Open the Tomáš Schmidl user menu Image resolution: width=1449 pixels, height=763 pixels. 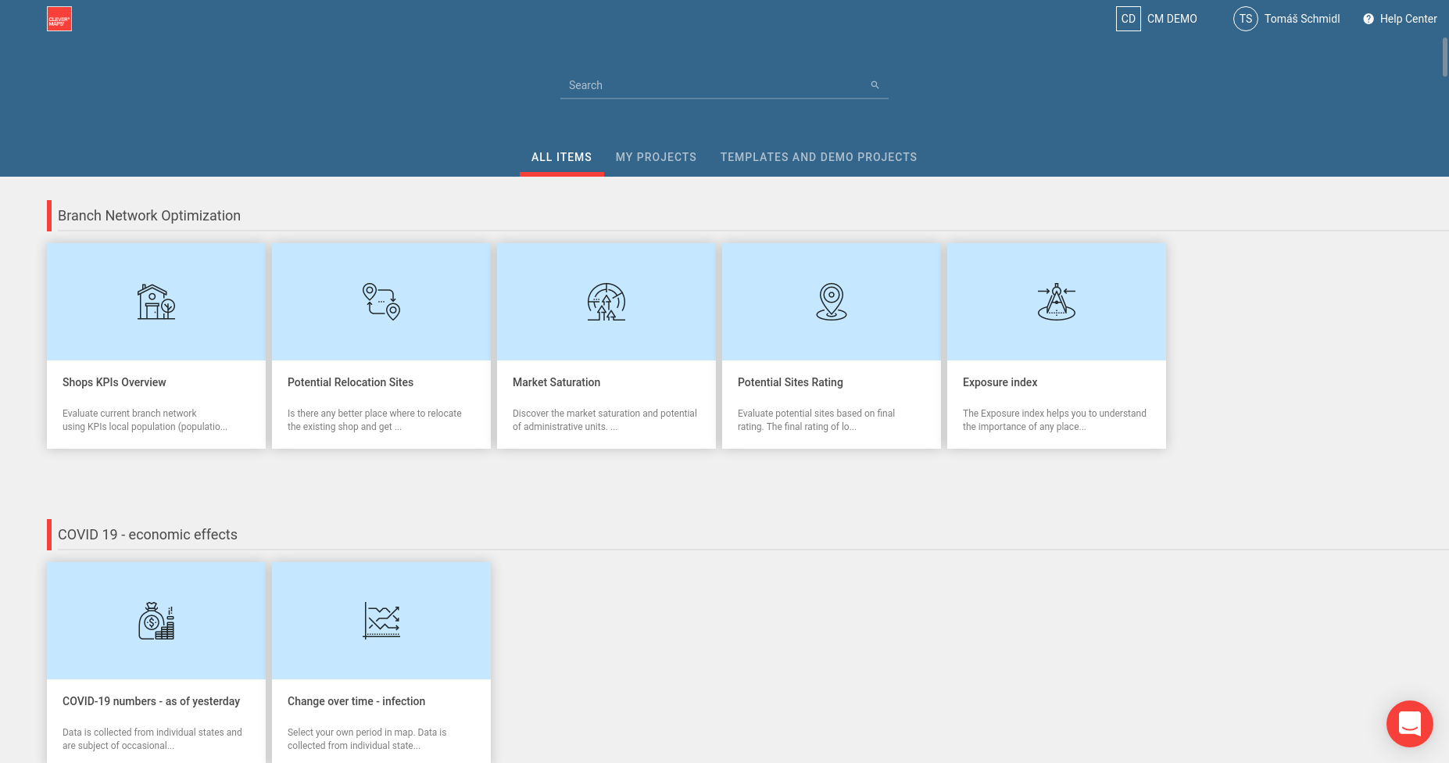(1286, 19)
